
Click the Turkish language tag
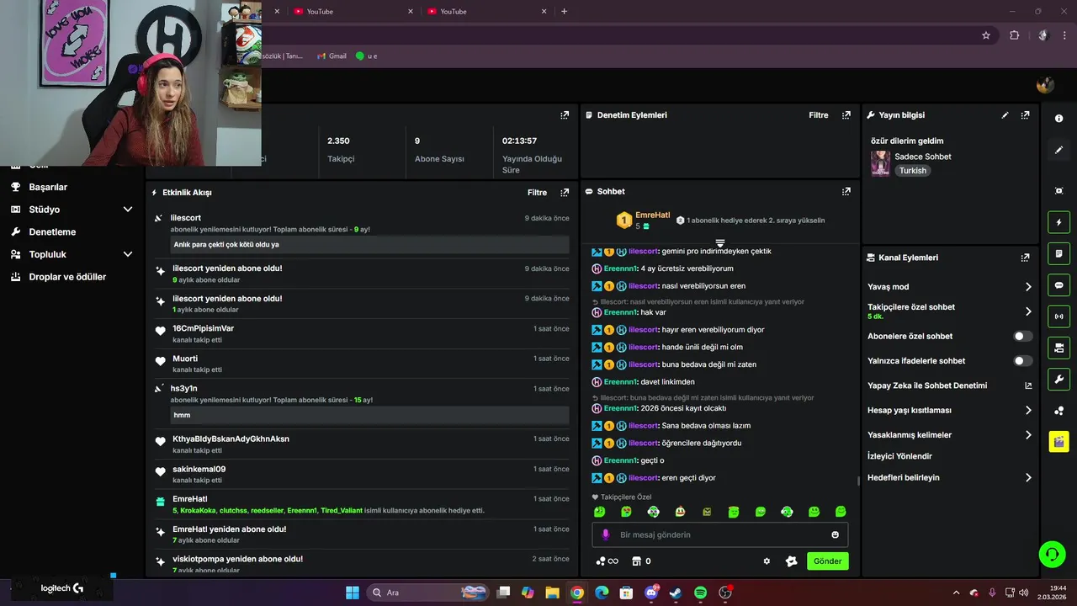pos(912,171)
